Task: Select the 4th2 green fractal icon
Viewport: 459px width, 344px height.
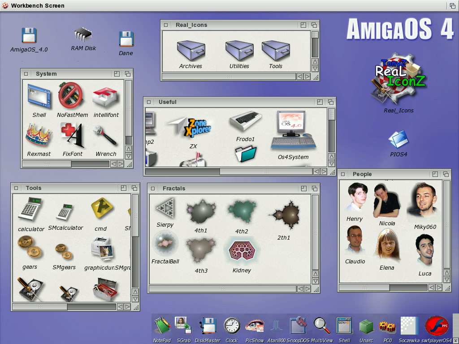Action: pyautogui.click(x=242, y=212)
